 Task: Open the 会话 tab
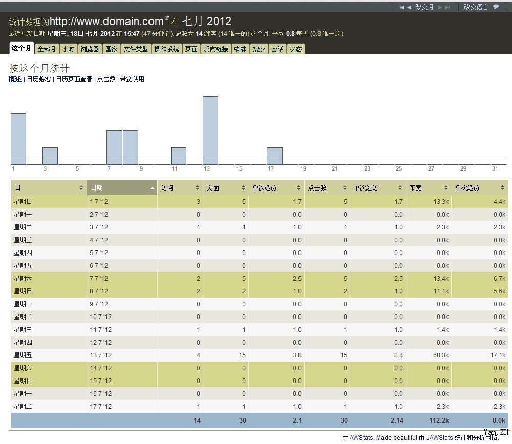pos(277,49)
